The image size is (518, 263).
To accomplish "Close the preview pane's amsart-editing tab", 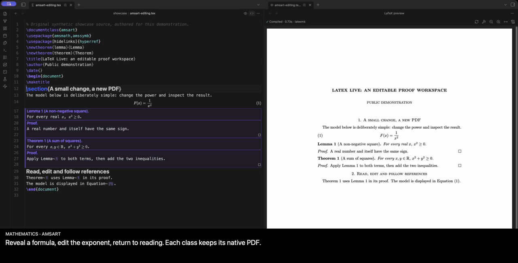I will [310, 5].
